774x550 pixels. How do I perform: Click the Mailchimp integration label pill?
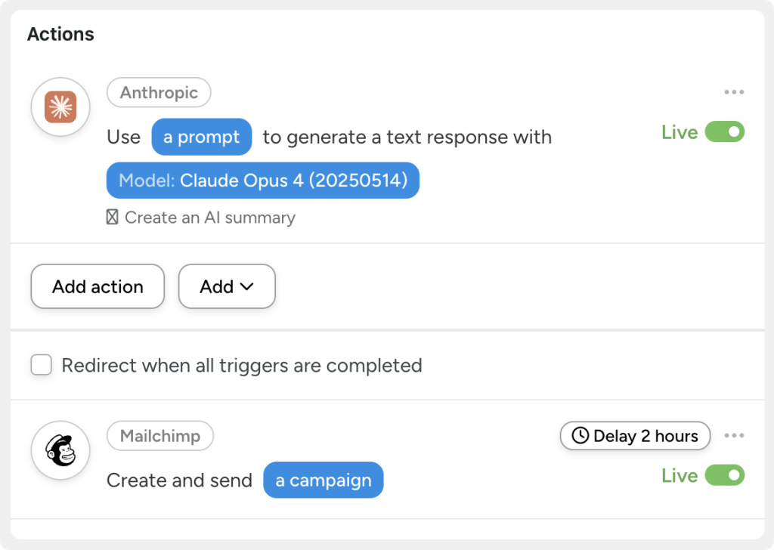point(159,435)
